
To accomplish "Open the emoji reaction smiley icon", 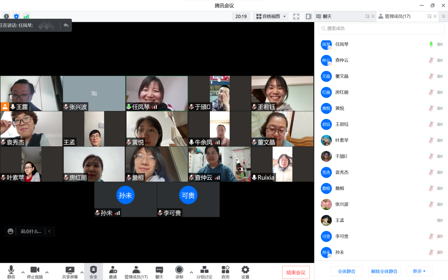I will [11, 231].
